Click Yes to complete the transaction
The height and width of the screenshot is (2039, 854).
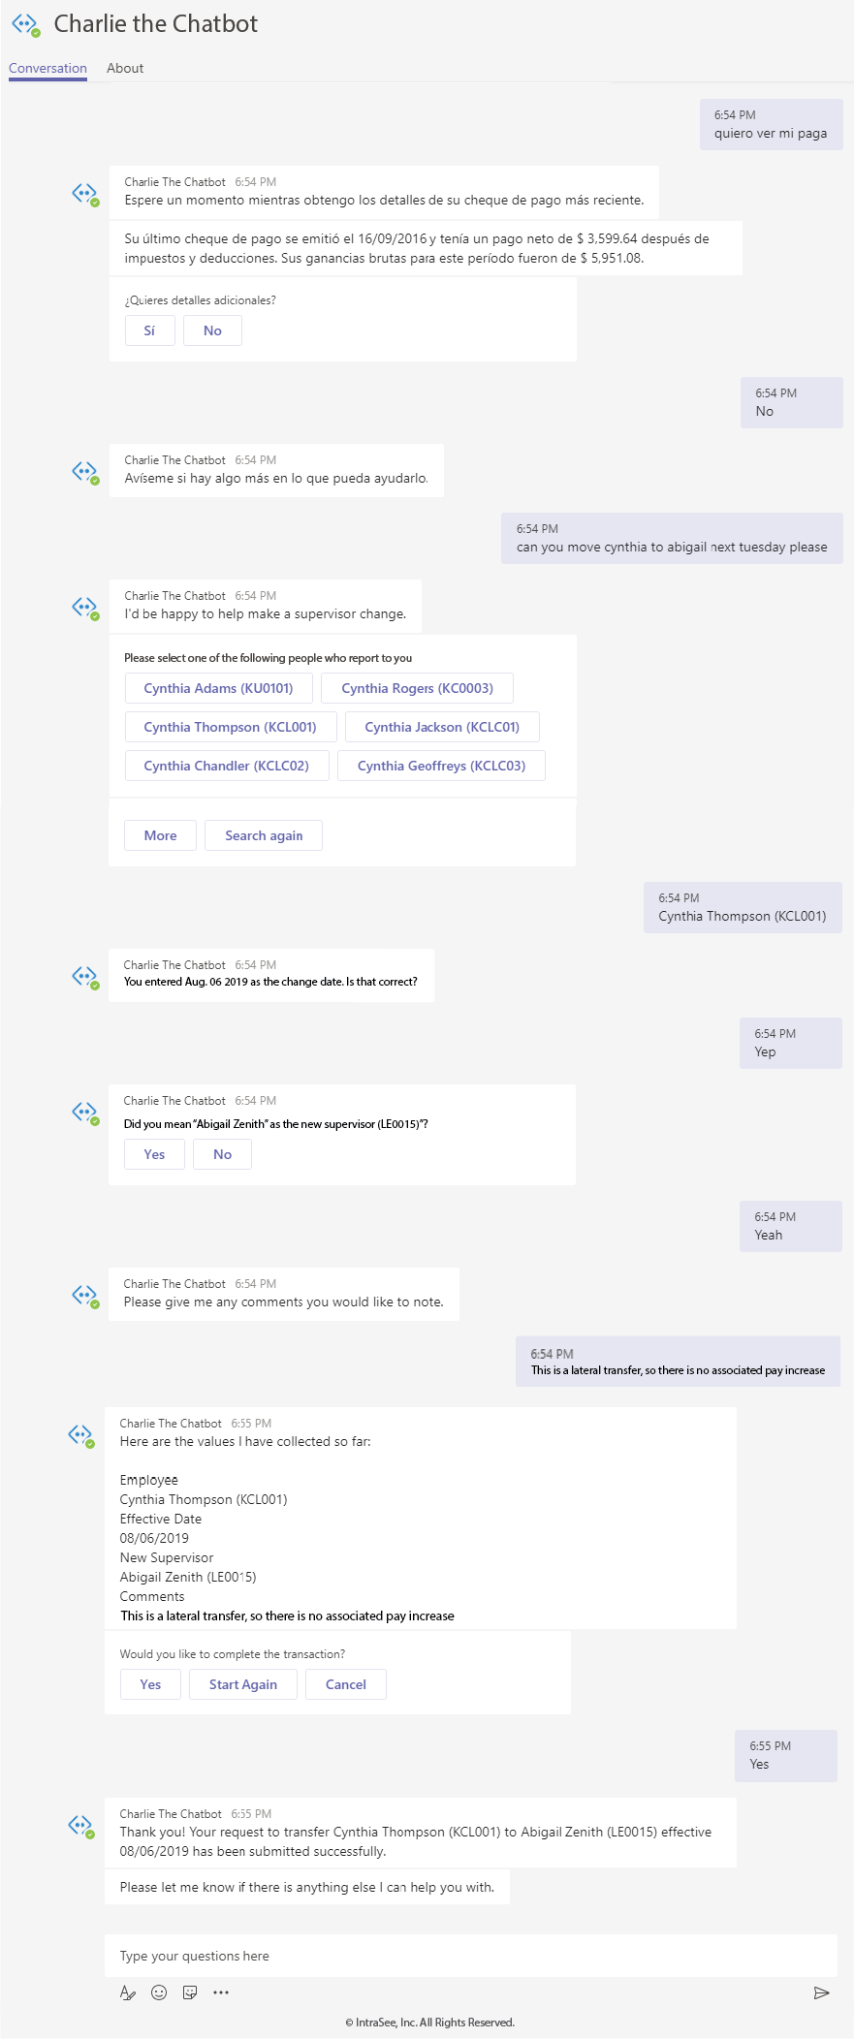pos(149,1684)
